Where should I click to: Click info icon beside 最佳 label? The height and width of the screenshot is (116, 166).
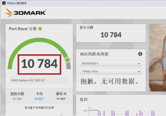point(65,94)
